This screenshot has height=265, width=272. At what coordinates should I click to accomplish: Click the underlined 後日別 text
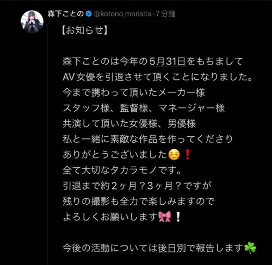pyautogui.click(x=172, y=248)
